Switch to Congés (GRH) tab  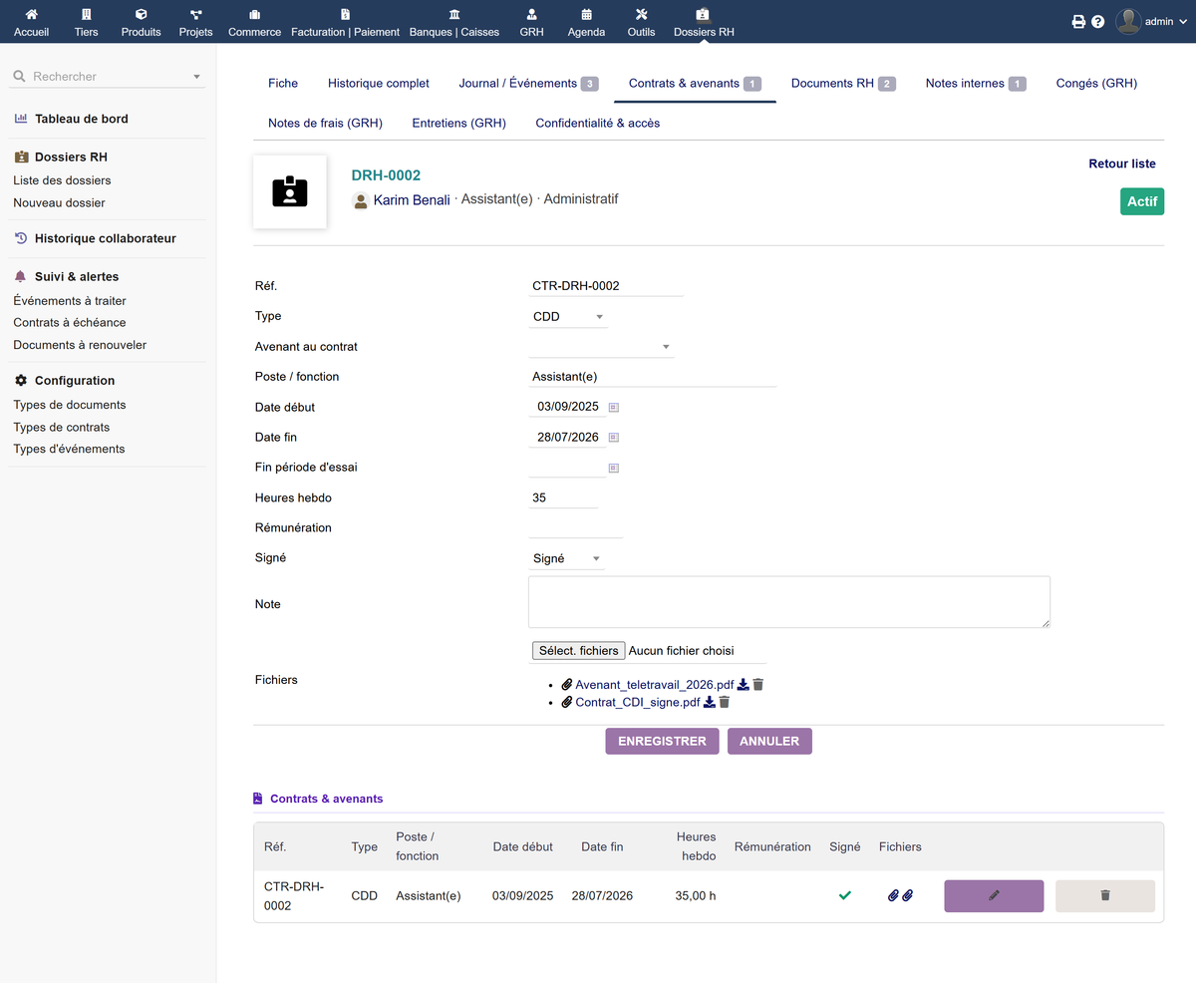point(1096,84)
